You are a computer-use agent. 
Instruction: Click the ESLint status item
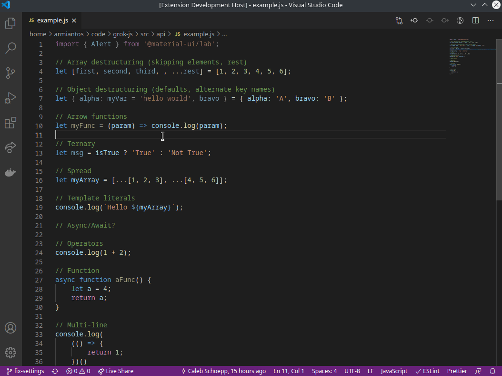[427, 371]
